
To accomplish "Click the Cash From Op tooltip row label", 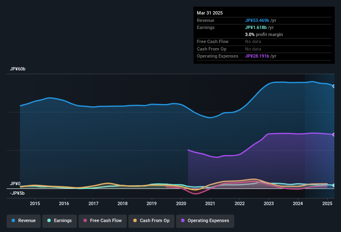I will point(211,49).
